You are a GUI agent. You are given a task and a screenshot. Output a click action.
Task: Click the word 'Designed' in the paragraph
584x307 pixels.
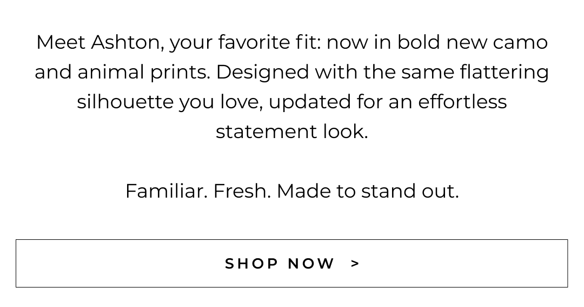[262, 72]
